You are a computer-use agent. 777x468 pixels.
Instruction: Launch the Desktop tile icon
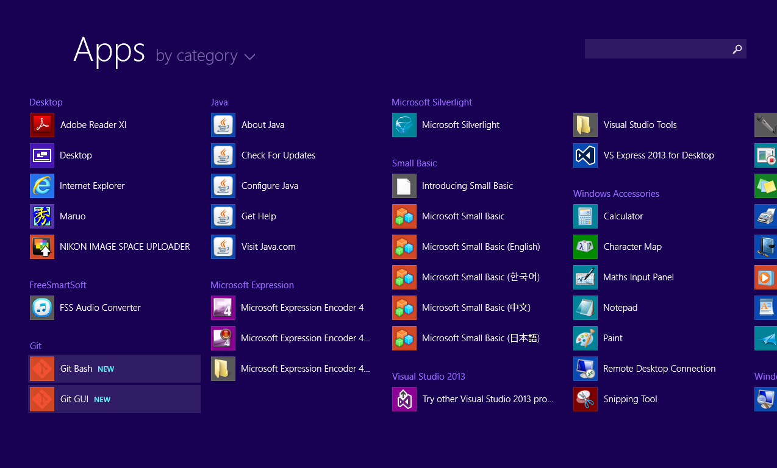click(42, 155)
